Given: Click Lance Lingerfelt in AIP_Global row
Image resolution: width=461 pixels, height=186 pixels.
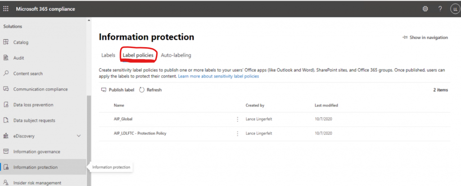Looking at the screenshot, I should pyautogui.click(x=259, y=120).
